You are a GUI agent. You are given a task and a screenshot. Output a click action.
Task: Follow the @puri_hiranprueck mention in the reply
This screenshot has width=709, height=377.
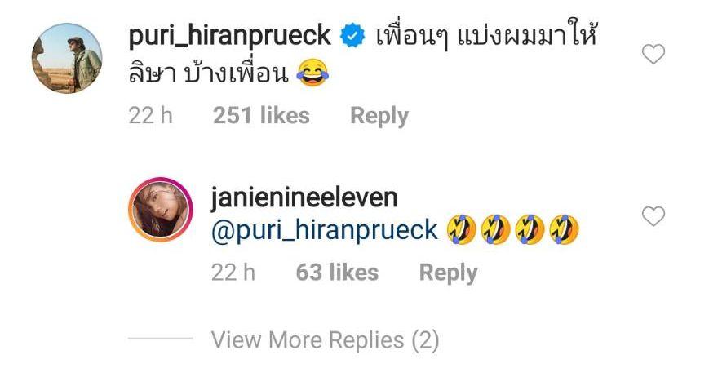point(325,231)
